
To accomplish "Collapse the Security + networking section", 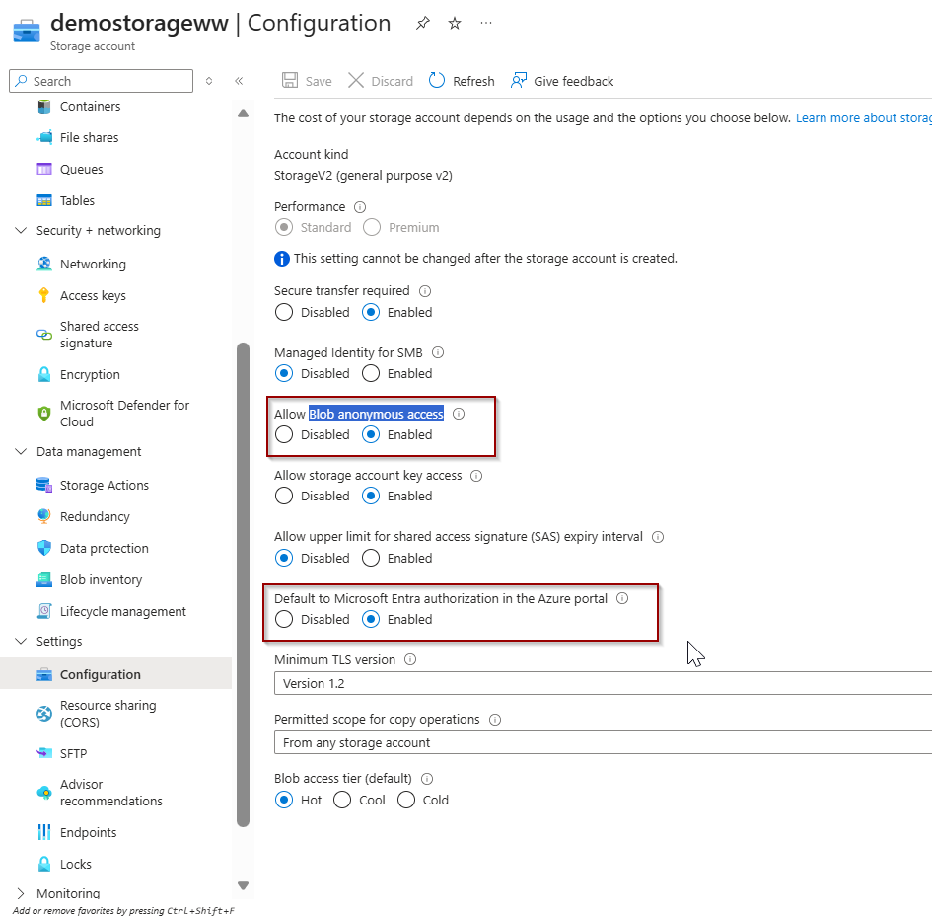I will click(21, 230).
